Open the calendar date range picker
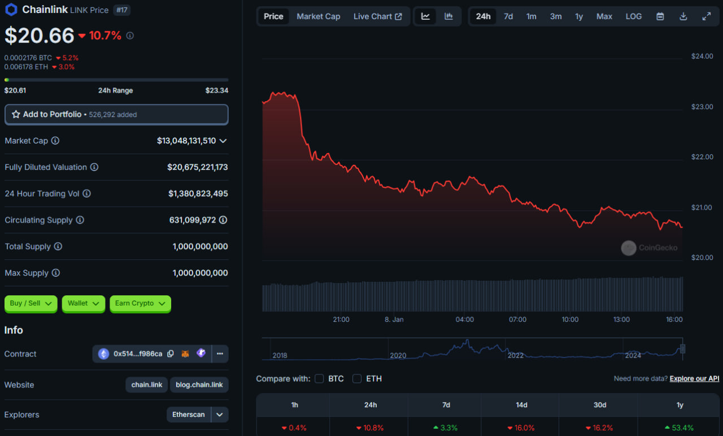Image resolution: width=723 pixels, height=436 pixels. 660,16
